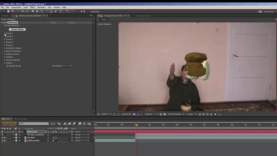Expand the Render Settings section
Viewport: 277px width, 156px height.
tap(5, 60)
